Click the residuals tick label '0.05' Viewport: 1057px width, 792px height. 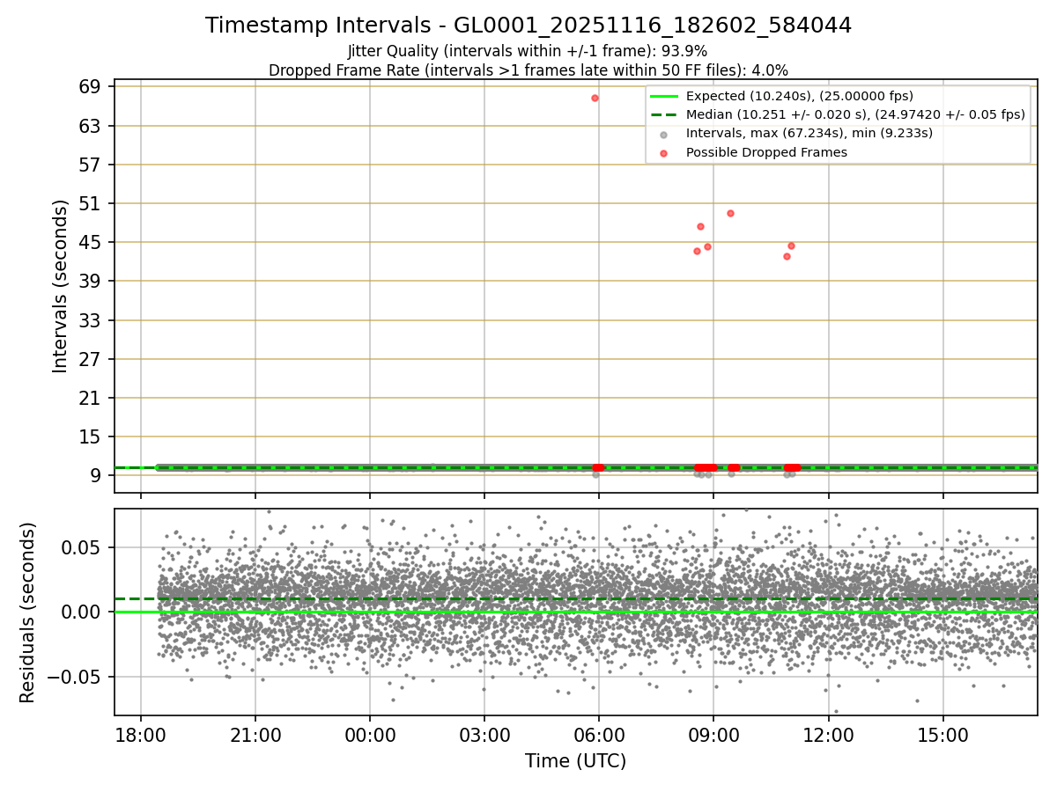click(83, 547)
